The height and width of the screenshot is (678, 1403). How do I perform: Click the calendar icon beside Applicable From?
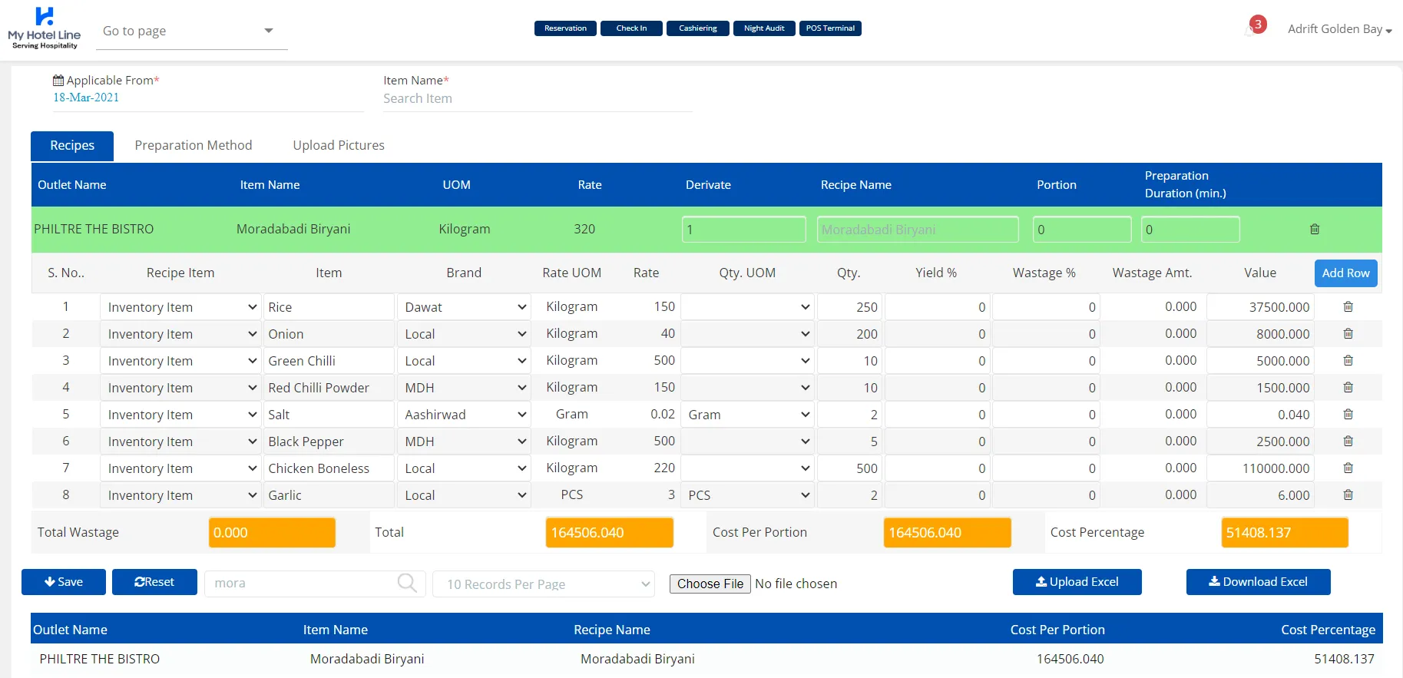[x=58, y=80]
